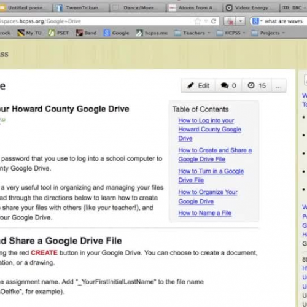
Task: Expand the HCPSS bookmarks folder
Action: (231, 33)
